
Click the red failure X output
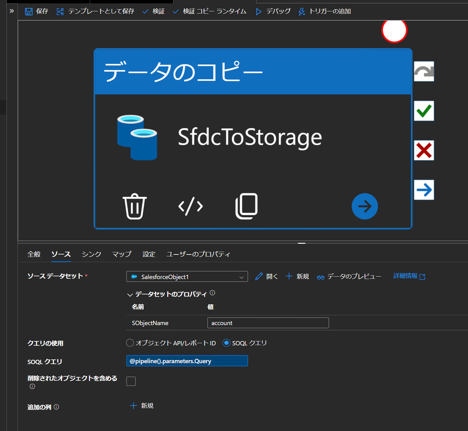424,150
